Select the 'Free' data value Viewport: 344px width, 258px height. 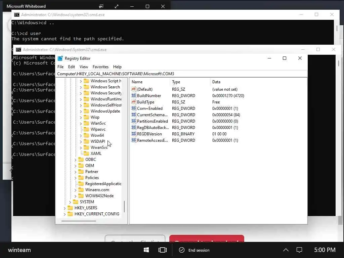pos(216,102)
